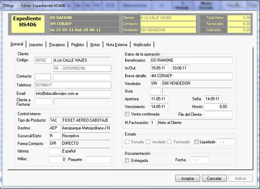Toggle the Venta confirmada checkbox
The height and width of the screenshot is (189, 260).
(127, 114)
